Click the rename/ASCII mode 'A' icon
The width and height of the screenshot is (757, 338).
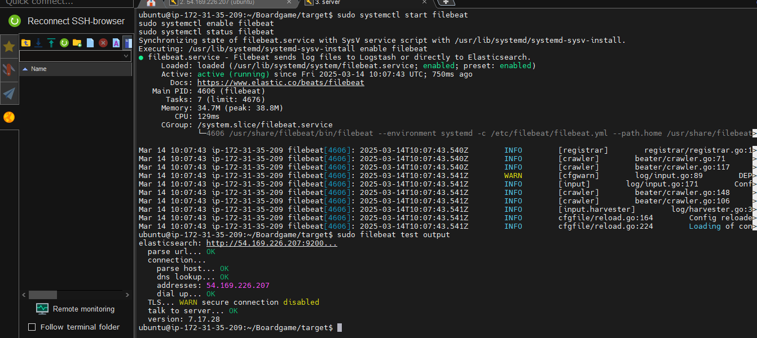pos(116,43)
